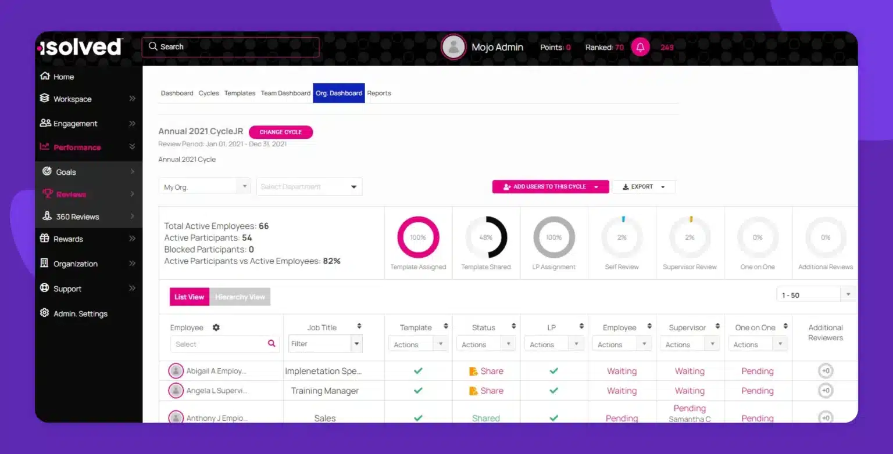Click the Performance chart icon

(45, 147)
